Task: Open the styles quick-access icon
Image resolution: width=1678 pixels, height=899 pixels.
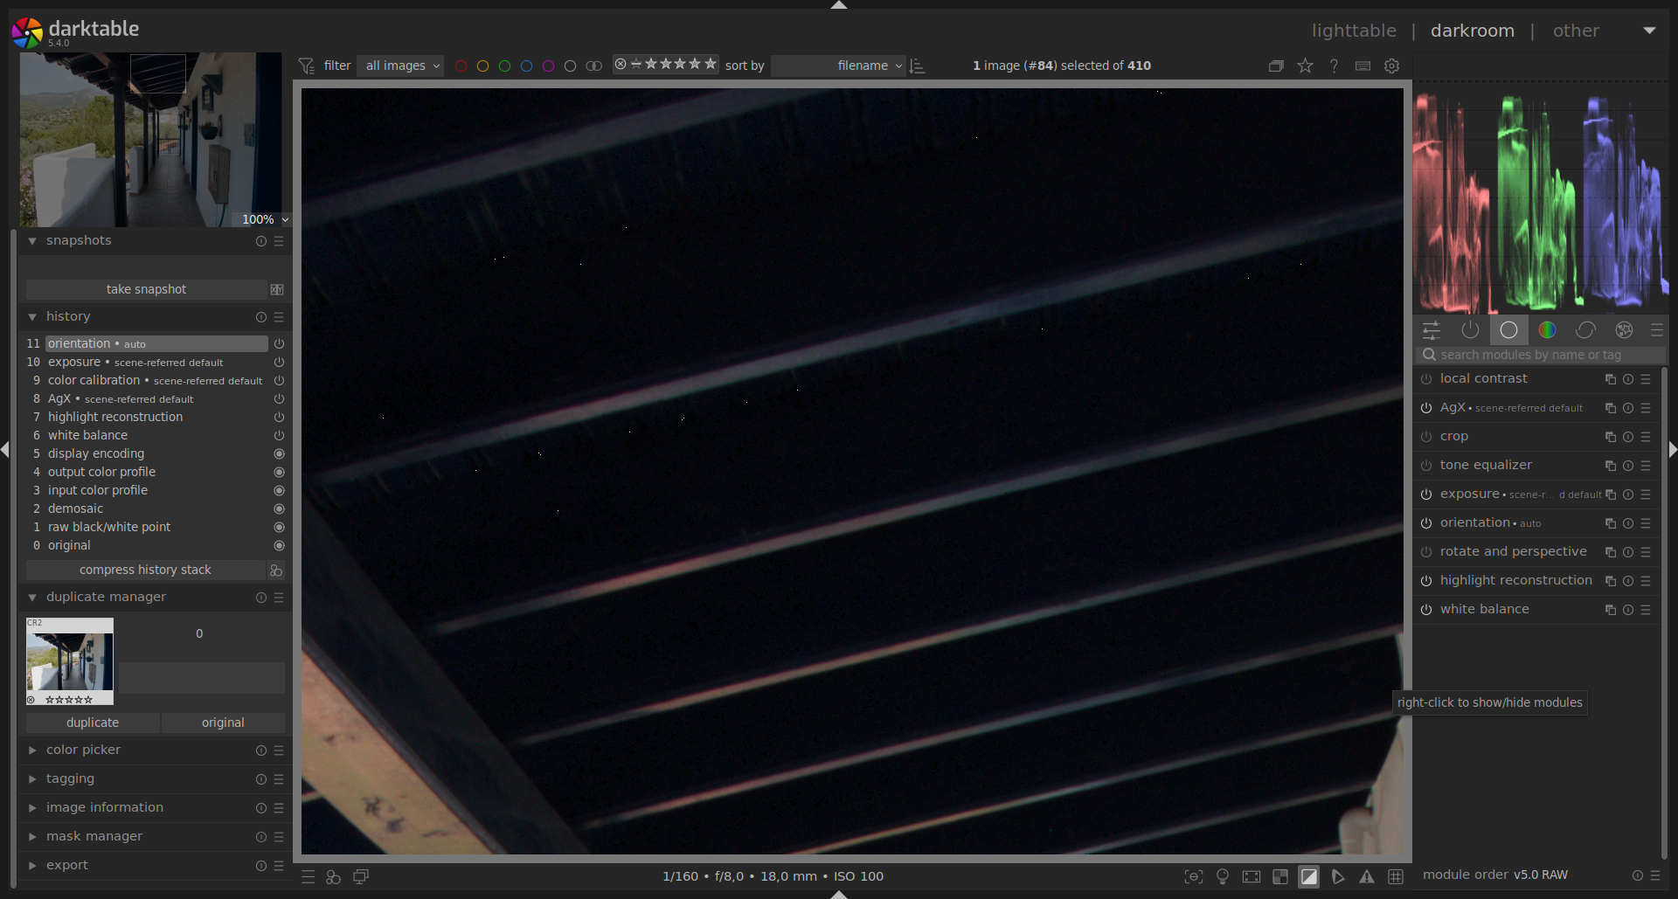Action: (x=333, y=876)
